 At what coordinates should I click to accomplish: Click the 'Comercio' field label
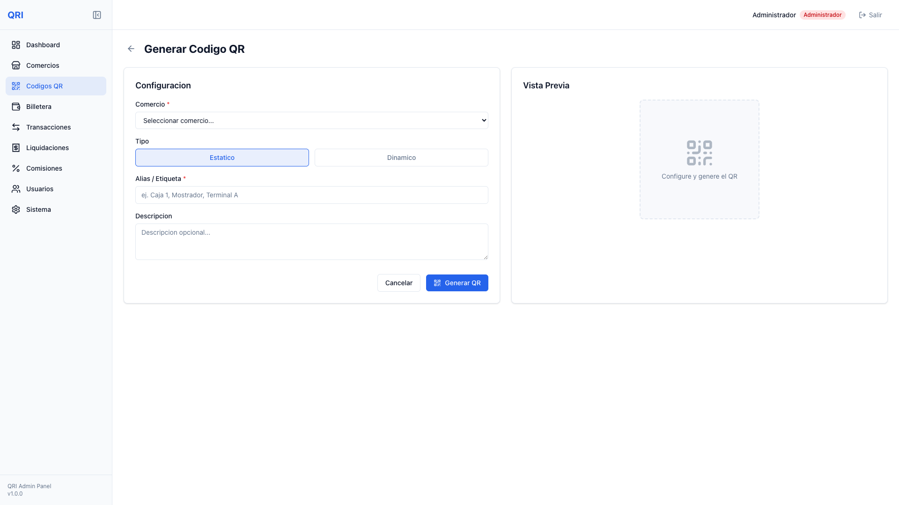pyautogui.click(x=150, y=104)
